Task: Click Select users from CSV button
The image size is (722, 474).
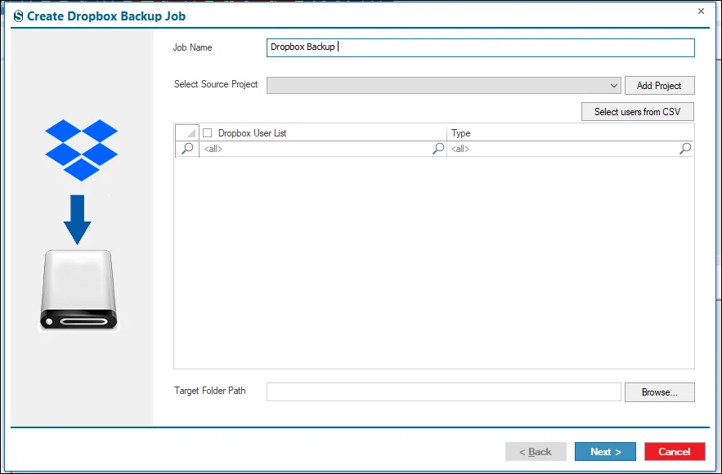Action: coord(637,112)
